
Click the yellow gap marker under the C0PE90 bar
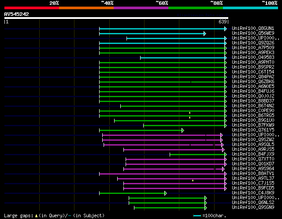click(190, 113)
